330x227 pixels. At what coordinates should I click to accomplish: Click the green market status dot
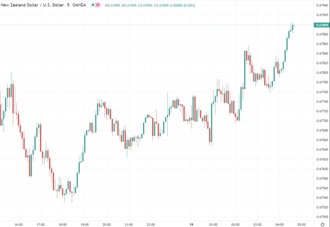tap(93, 5)
